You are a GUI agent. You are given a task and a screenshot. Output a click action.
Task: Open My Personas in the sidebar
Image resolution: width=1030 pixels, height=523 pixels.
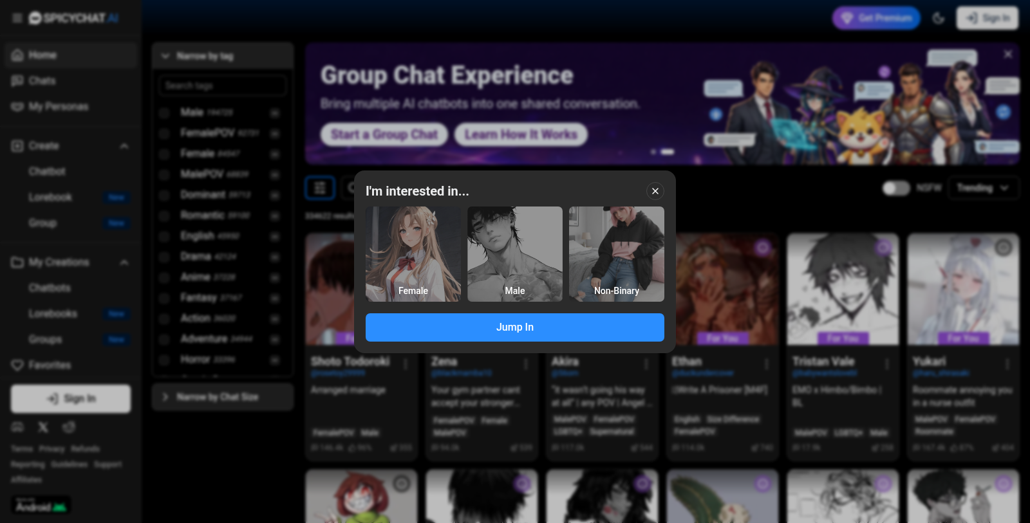pyautogui.click(x=71, y=107)
